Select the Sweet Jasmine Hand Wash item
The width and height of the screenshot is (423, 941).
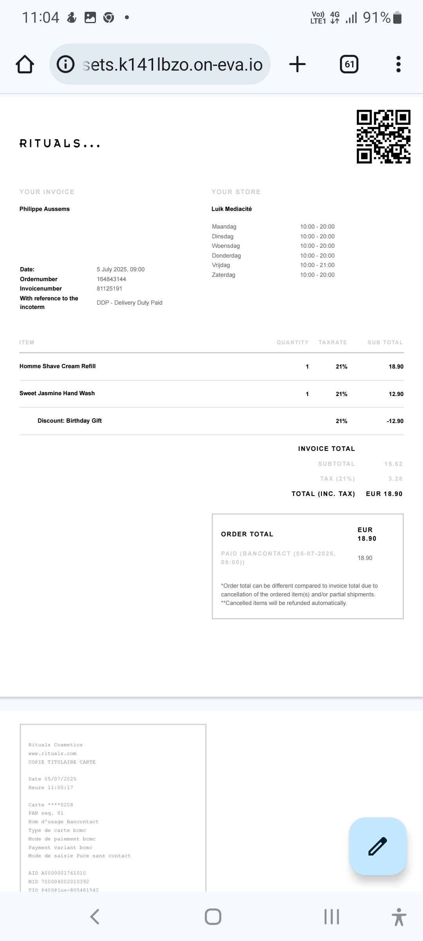57,393
